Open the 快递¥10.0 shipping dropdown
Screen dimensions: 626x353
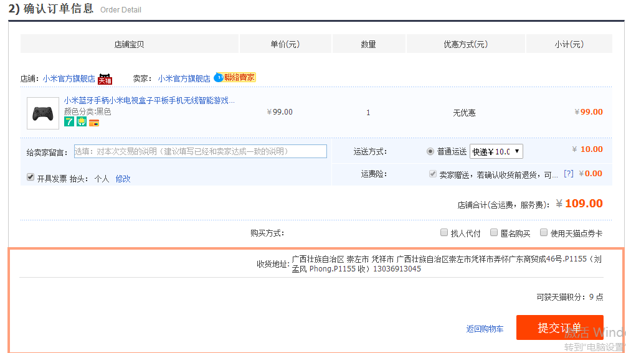tap(496, 151)
